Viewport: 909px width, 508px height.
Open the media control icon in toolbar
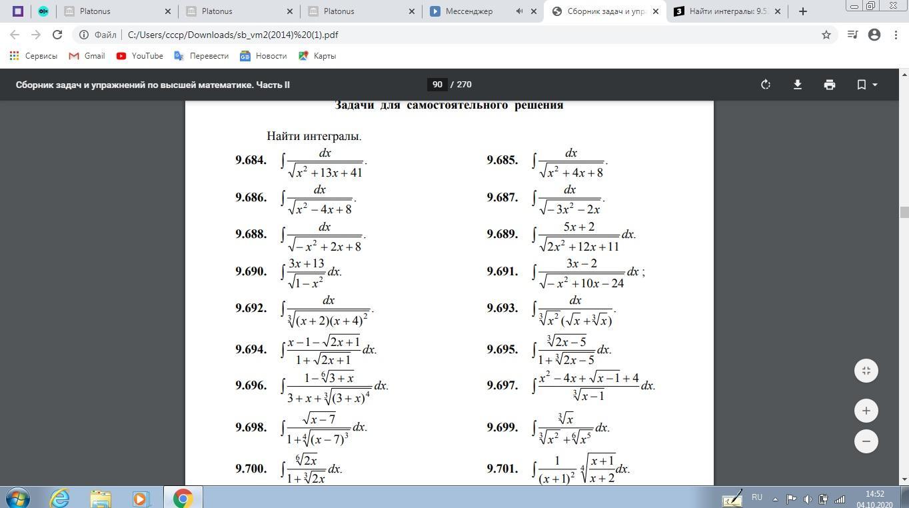[852, 35]
